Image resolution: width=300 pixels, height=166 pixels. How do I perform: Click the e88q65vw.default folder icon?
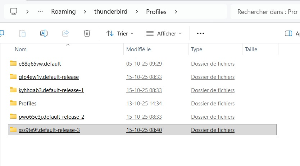13,64
